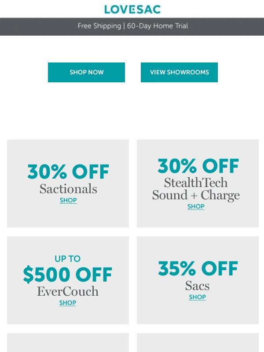Select the Sactionals product name
Image resolution: width=264 pixels, height=352 pixels.
(x=68, y=189)
